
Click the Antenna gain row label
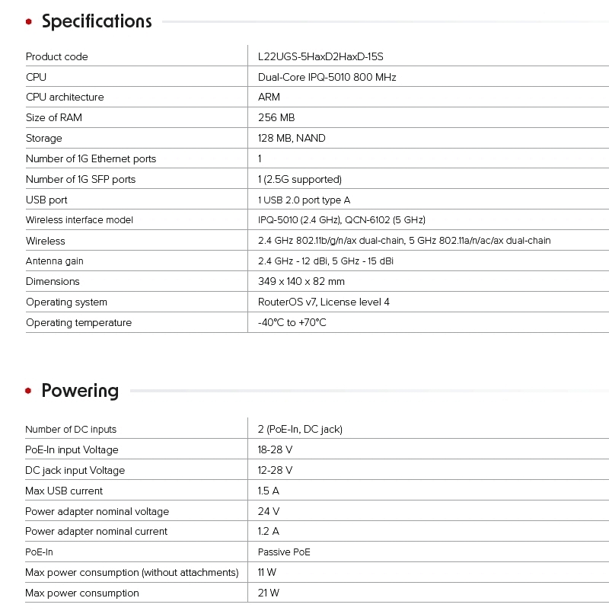coord(55,261)
